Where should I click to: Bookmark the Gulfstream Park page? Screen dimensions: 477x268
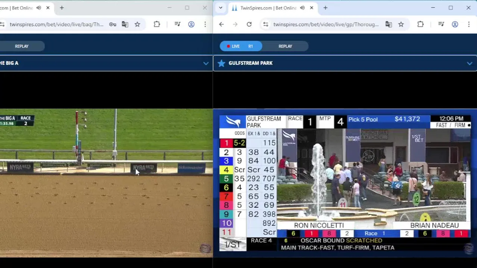(x=401, y=25)
